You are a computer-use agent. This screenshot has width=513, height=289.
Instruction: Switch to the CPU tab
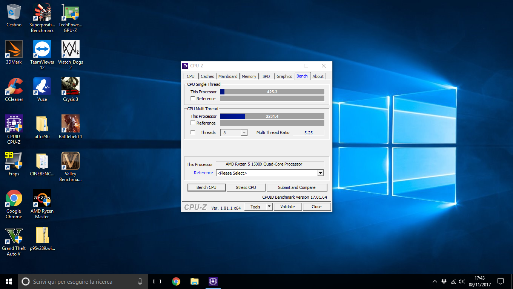click(x=191, y=76)
